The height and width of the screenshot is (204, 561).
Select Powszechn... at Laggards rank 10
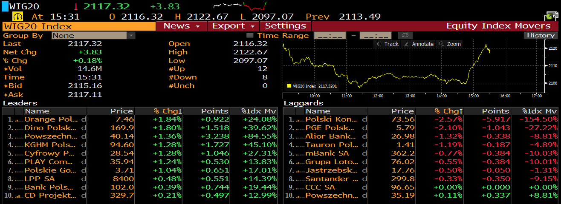tap(332, 195)
